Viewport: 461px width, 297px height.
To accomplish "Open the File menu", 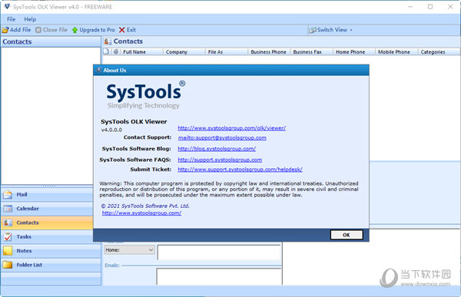I will [12, 19].
